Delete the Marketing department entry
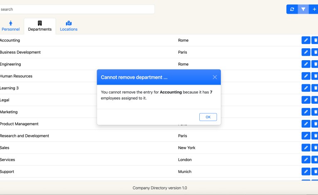Image resolution: width=318 pixels, height=195 pixels. pos(315,112)
